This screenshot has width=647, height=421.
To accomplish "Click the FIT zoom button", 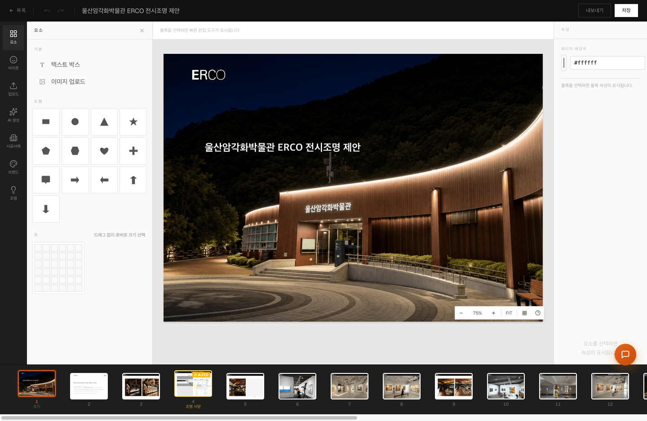I will click(509, 313).
